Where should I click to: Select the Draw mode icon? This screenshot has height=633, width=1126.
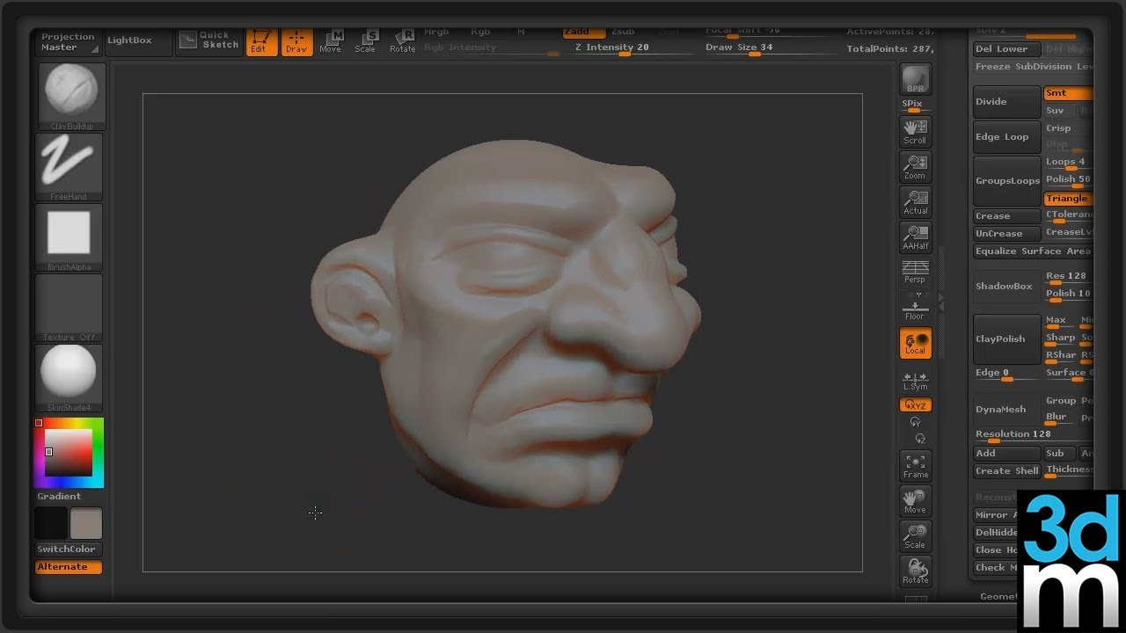296,40
